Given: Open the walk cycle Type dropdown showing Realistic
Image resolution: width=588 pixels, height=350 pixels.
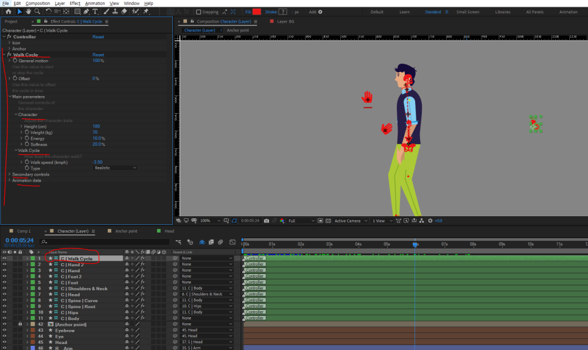Looking at the screenshot, I should click(x=116, y=168).
